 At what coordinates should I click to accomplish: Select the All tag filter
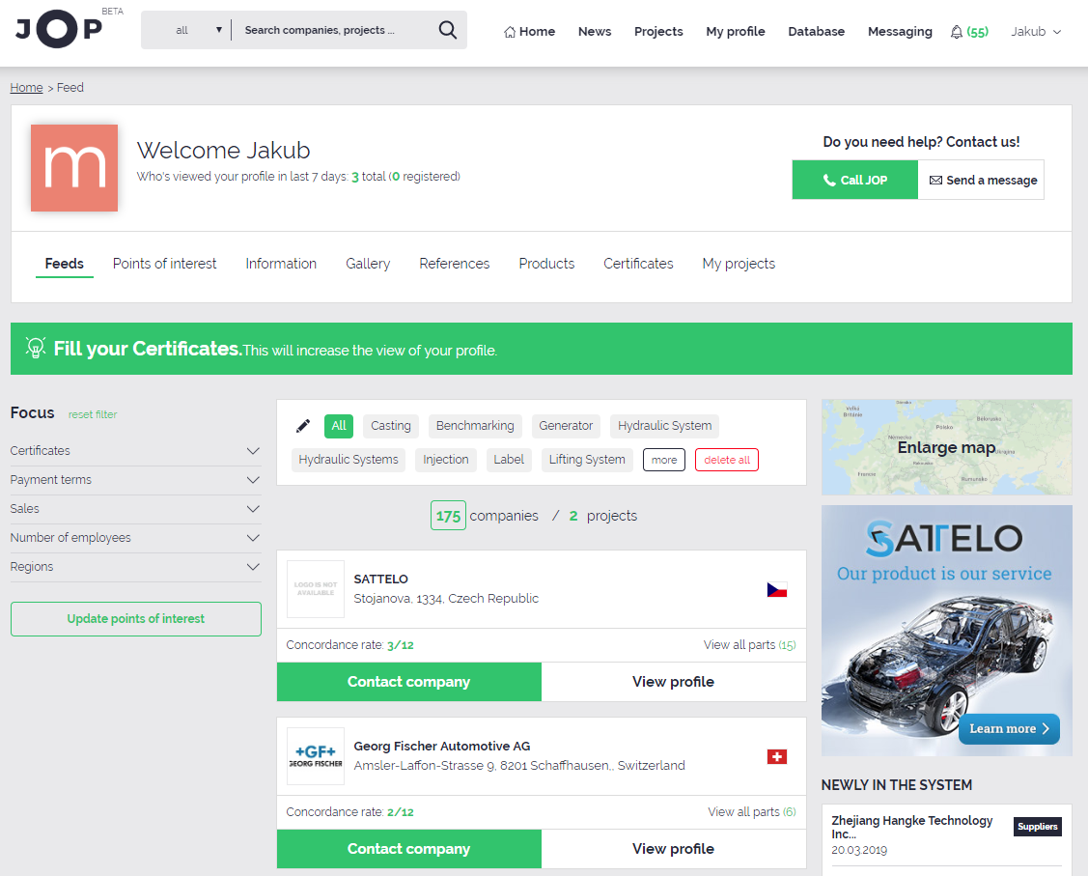(339, 426)
